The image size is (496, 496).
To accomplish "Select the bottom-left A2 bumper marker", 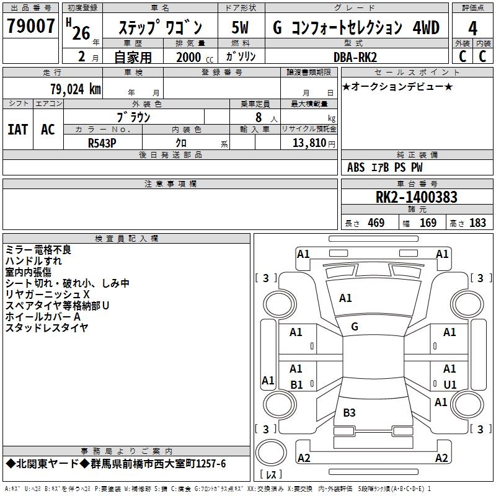I will [x=304, y=458].
